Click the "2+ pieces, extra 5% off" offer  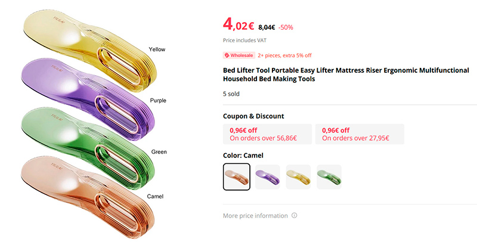tap(285, 55)
